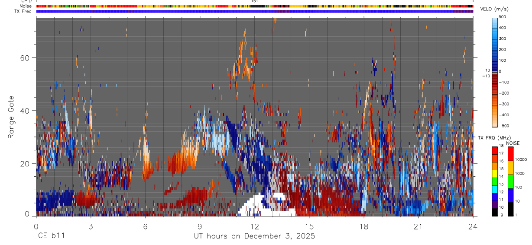Click the 151 CPID value above the Noise strip

[255, 1]
